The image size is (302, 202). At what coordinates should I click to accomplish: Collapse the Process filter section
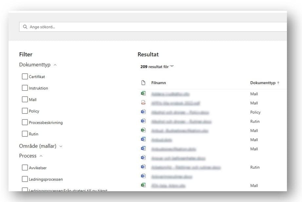point(41,156)
